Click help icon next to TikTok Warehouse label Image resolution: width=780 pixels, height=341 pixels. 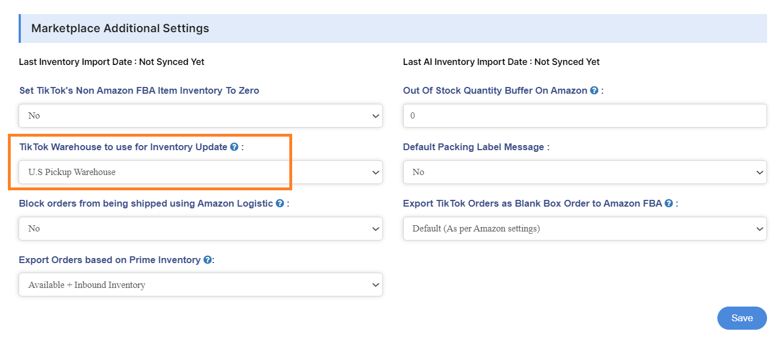tap(234, 147)
